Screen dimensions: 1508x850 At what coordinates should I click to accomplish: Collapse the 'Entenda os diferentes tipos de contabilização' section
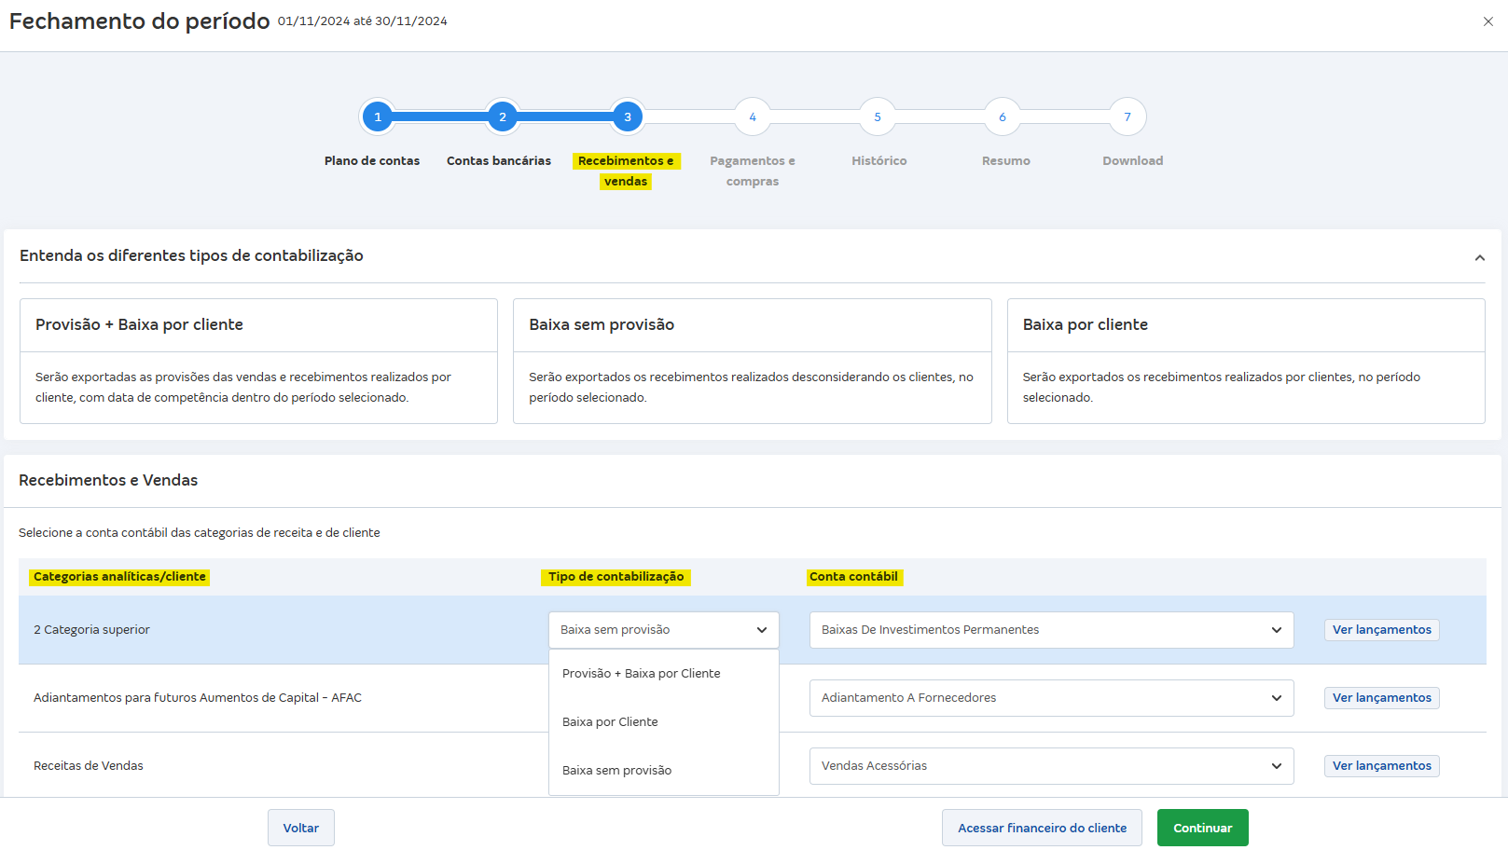click(x=1479, y=255)
